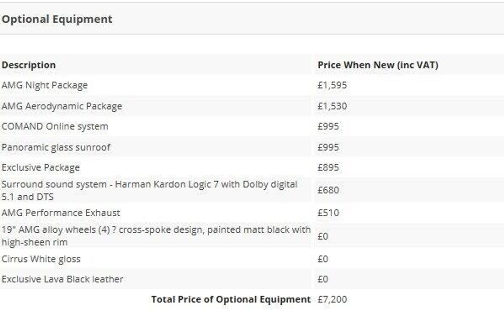Click the £7,200 total price value
Image resolution: width=504 pixels, height=326 pixels.
(x=332, y=299)
